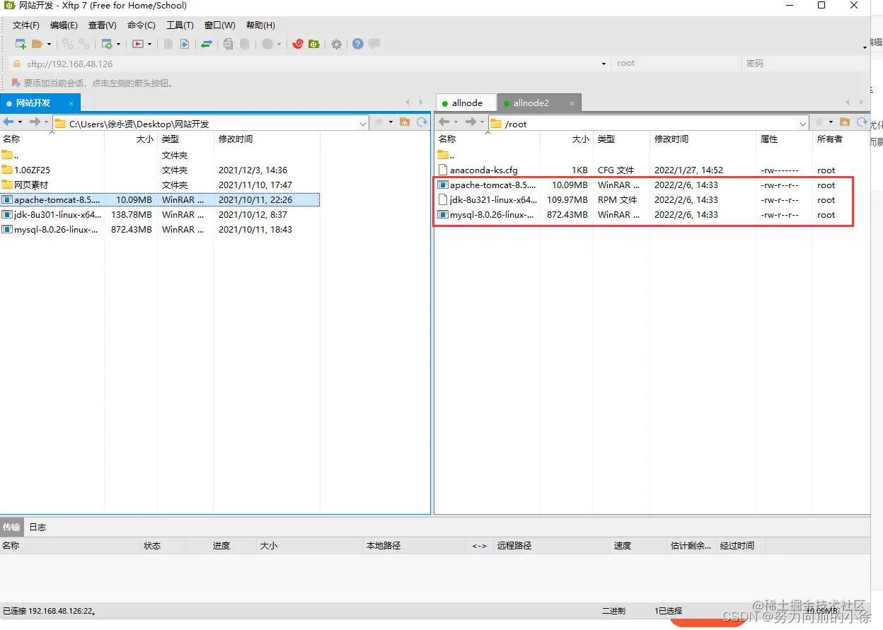This screenshot has height=630, width=883.
Task: Select local mysql-8.0.26-linux file
Action: [161, 230]
